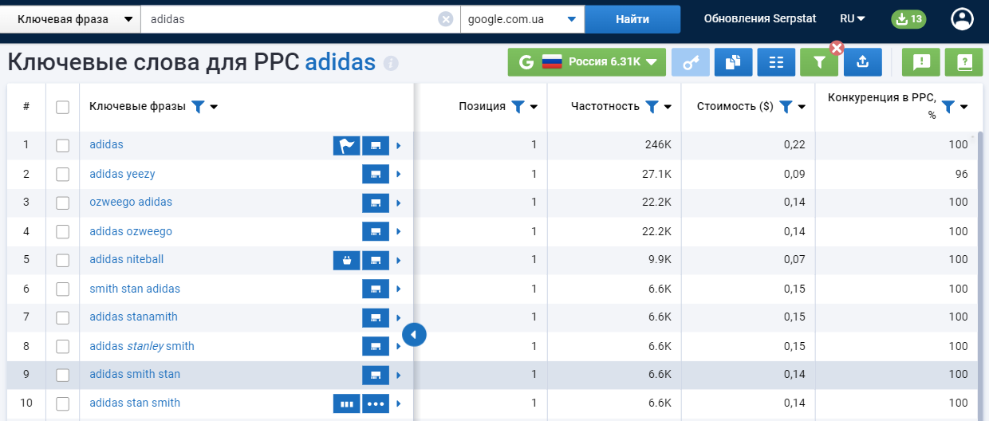The height and width of the screenshot is (421, 989).
Task: Check the box for ozweego adidas
Action: pyautogui.click(x=62, y=203)
